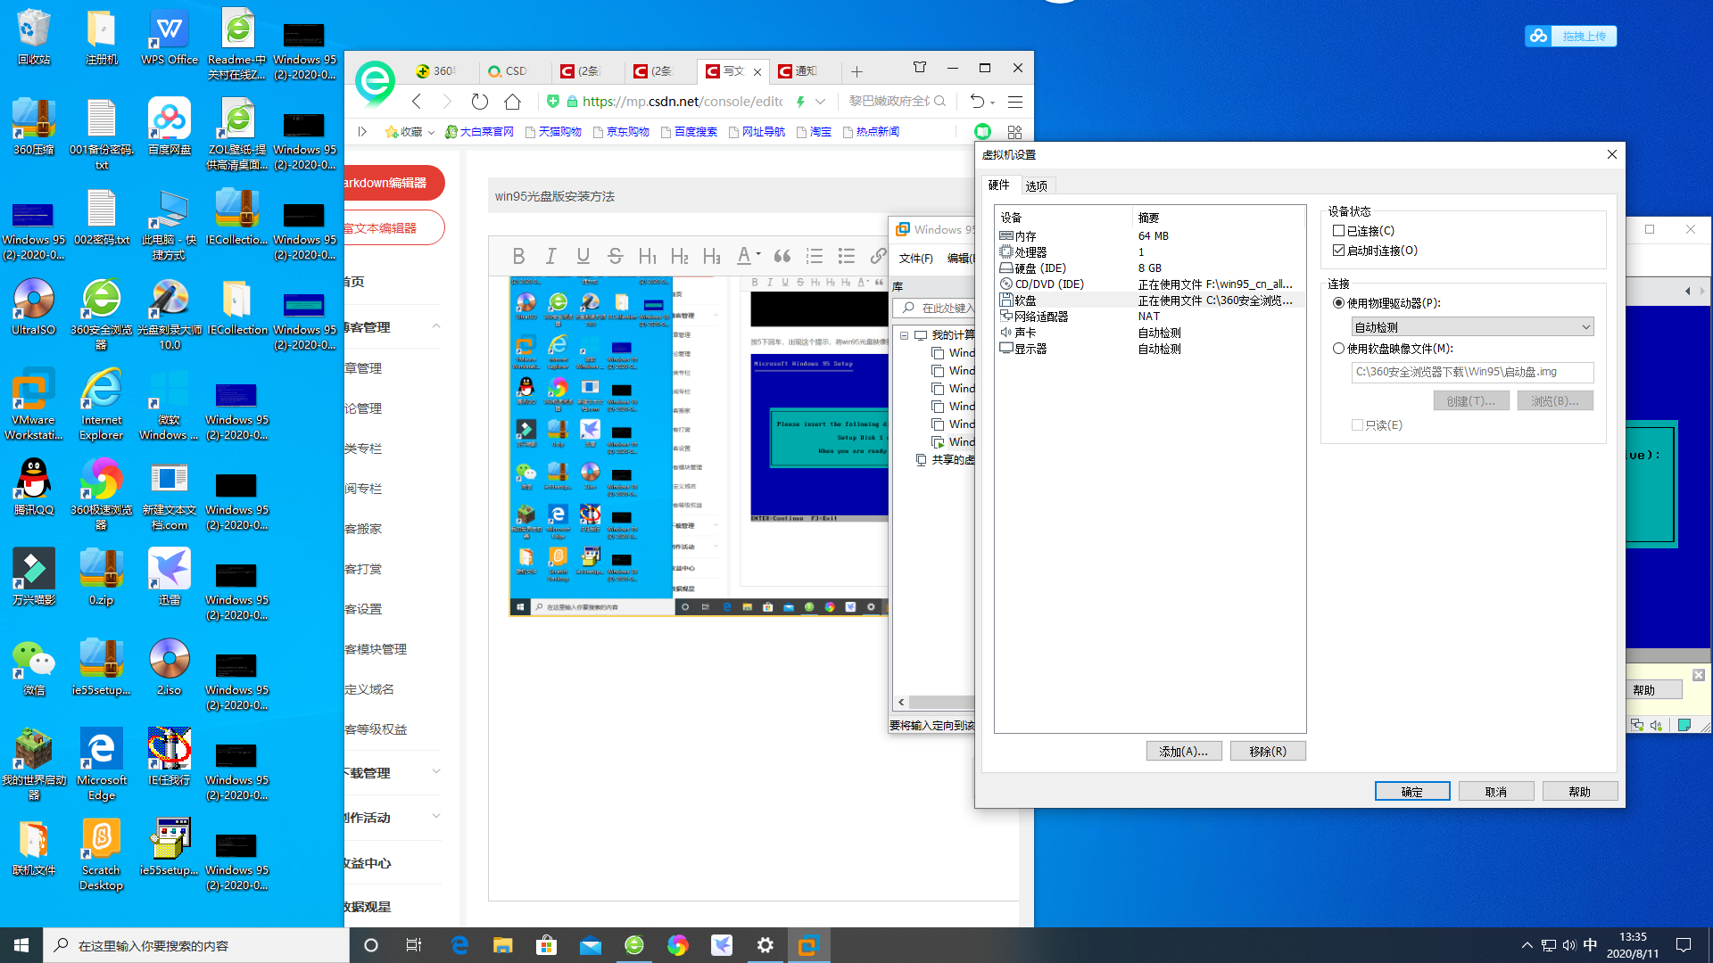Open the 自动检测 drive dropdown

pyautogui.click(x=1472, y=326)
